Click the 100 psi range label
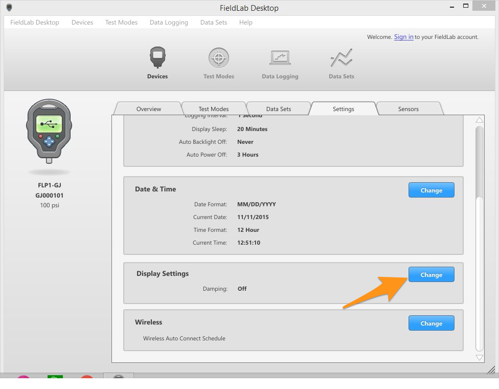Viewport: 499px width, 389px height. point(49,205)
